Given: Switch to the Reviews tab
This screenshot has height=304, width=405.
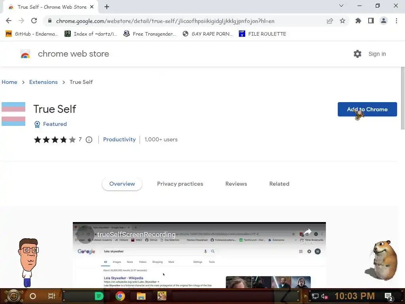Looking at the screenshot, I should click(236, 184).
